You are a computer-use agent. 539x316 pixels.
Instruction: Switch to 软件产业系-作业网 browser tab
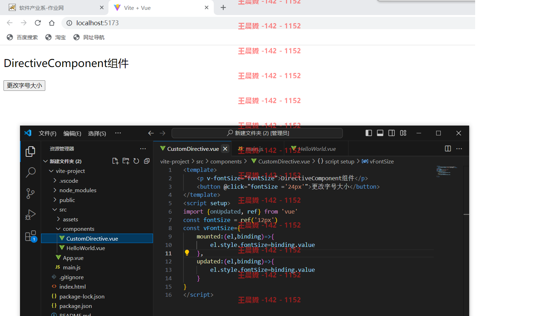coord(54,8)
